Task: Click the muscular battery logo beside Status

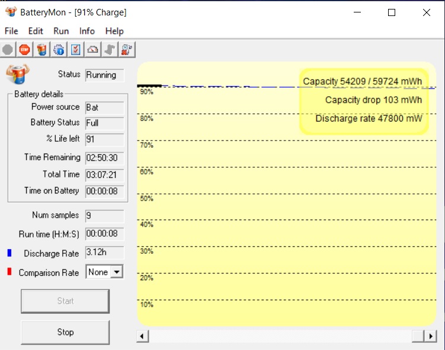Action: point(17,75)
